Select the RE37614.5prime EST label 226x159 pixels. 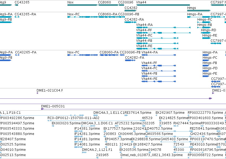(138, 113)
